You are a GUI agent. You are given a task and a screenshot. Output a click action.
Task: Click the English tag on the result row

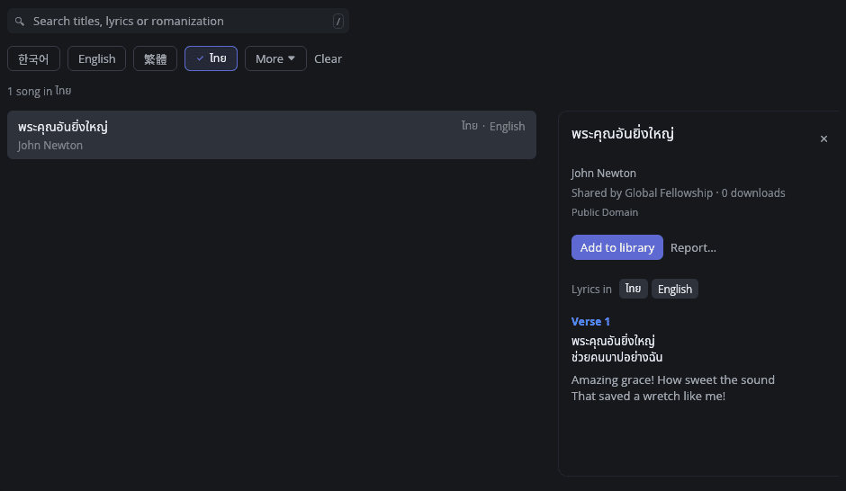[508, 126]
